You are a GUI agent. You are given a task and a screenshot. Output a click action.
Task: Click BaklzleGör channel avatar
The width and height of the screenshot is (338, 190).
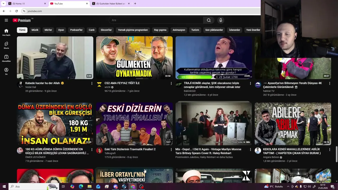179,84
